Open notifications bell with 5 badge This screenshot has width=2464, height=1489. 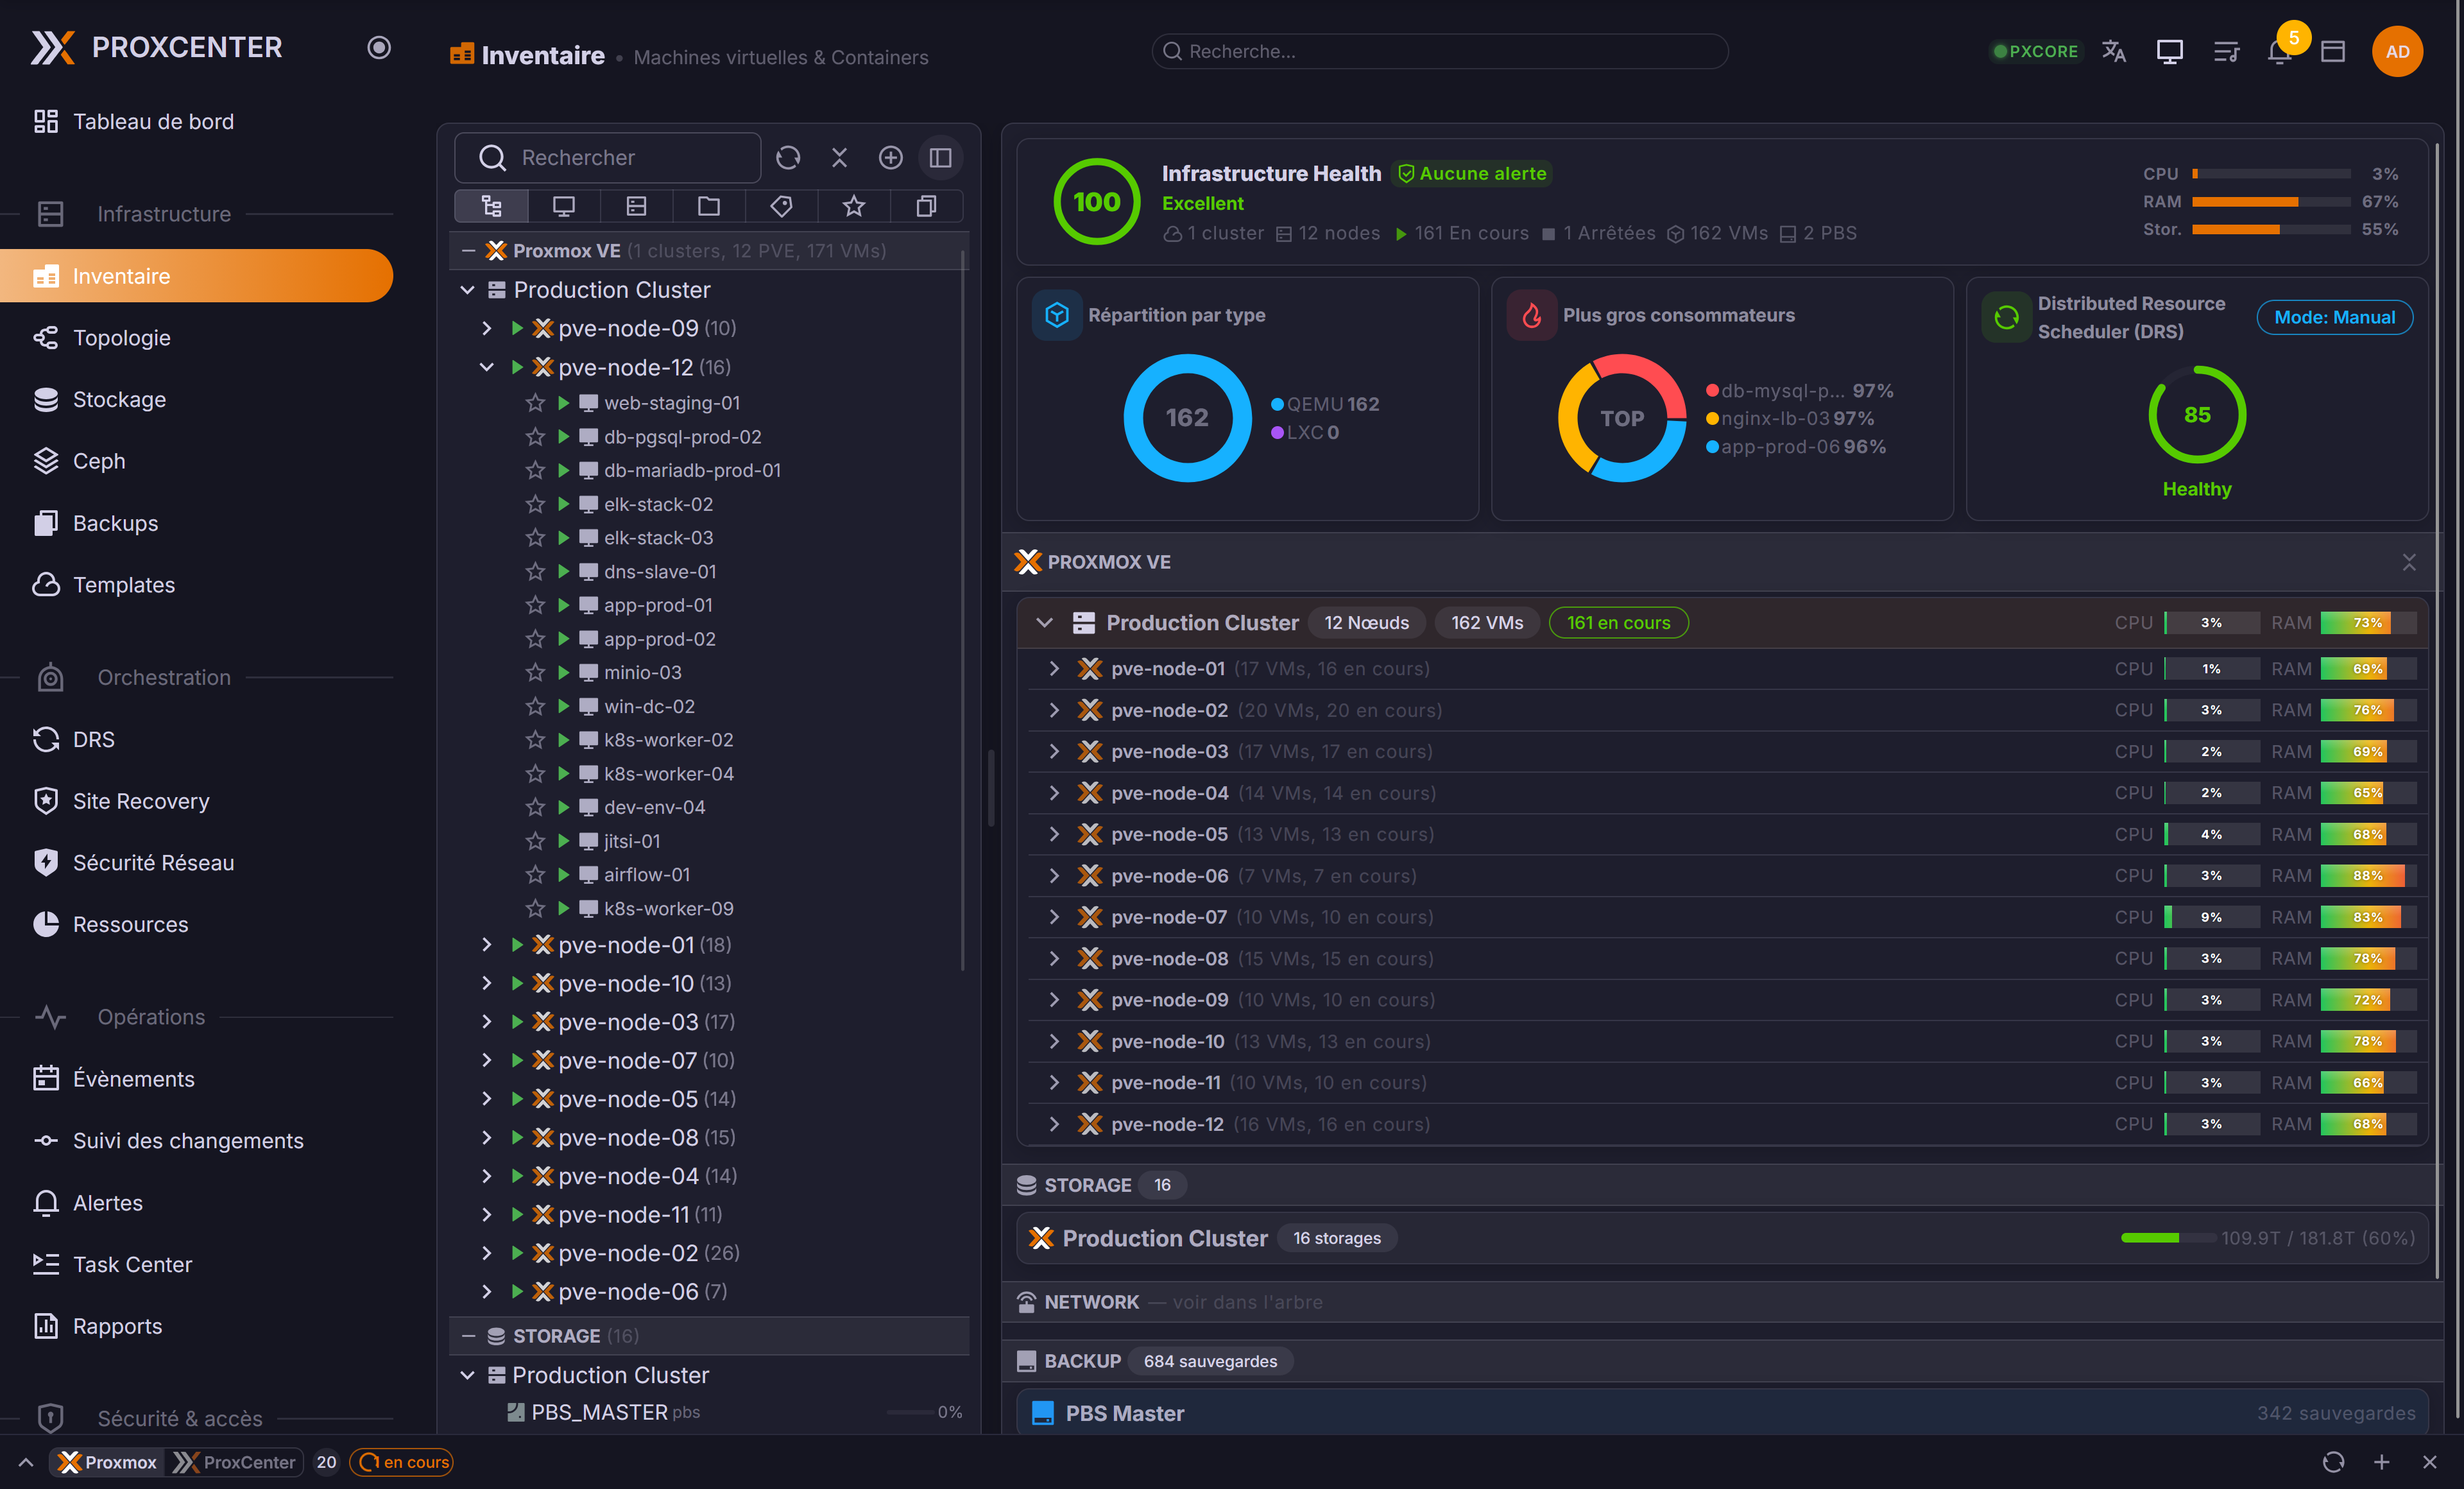pyautogui.click(x=2280, y=51)
